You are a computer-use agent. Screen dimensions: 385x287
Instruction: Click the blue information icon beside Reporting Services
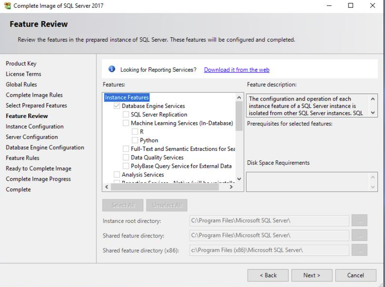point(112,69)
